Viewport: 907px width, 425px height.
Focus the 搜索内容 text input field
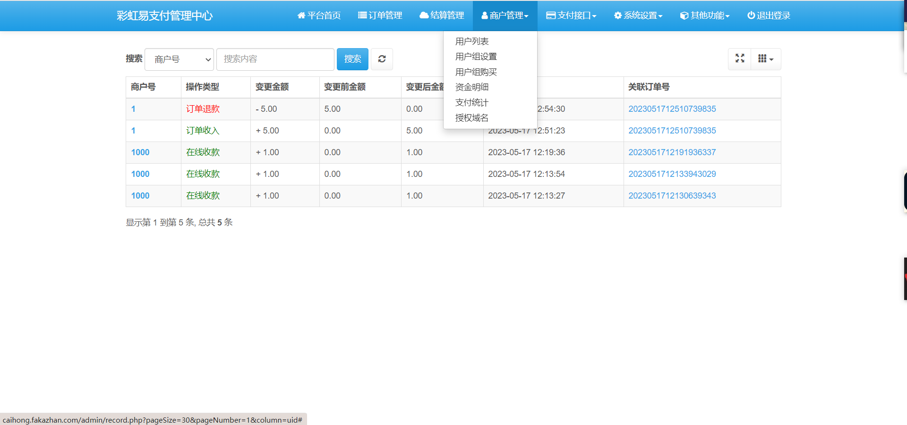275,59
